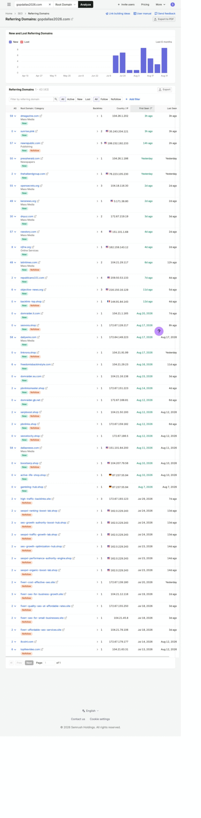Click the user avatar icon
201x818 pixels.
[x=173, y=4]
